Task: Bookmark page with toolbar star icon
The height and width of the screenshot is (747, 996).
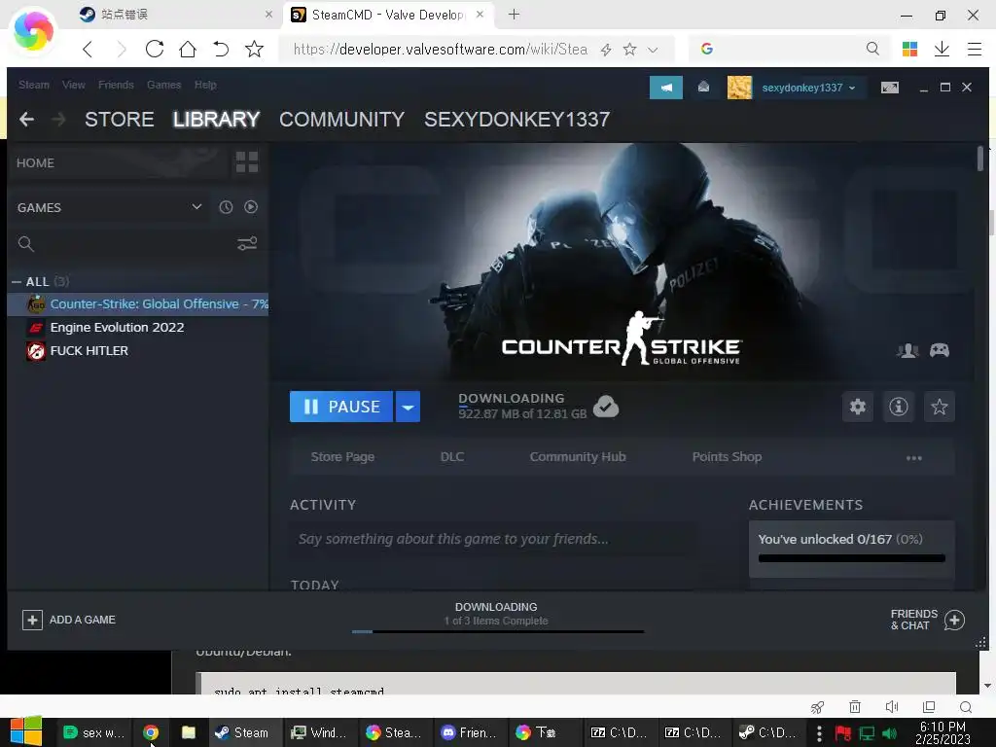Action: click(x=254, y=49)
